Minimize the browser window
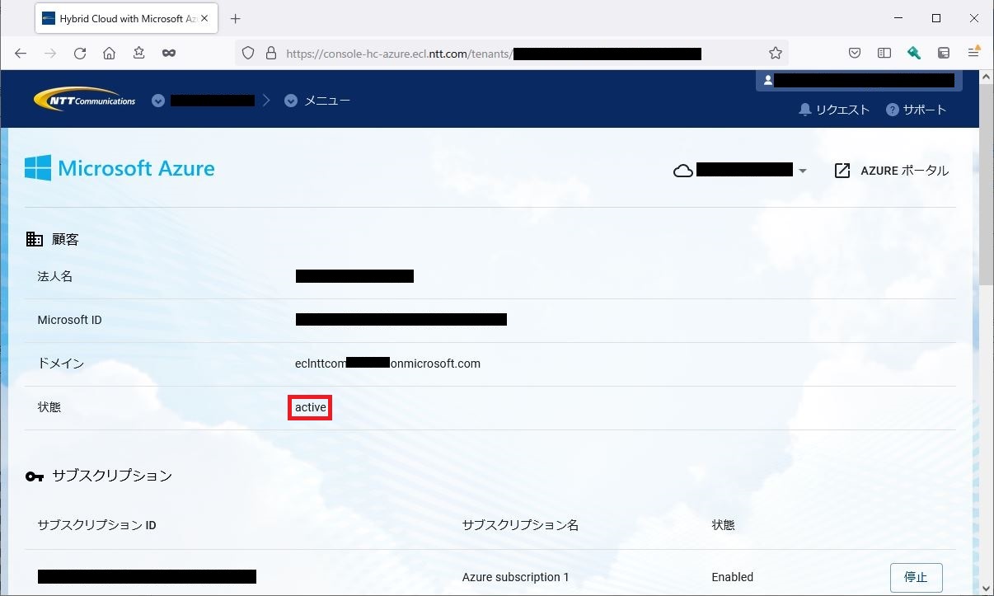Viewport: 994px width, 596px height. (899, 18)
